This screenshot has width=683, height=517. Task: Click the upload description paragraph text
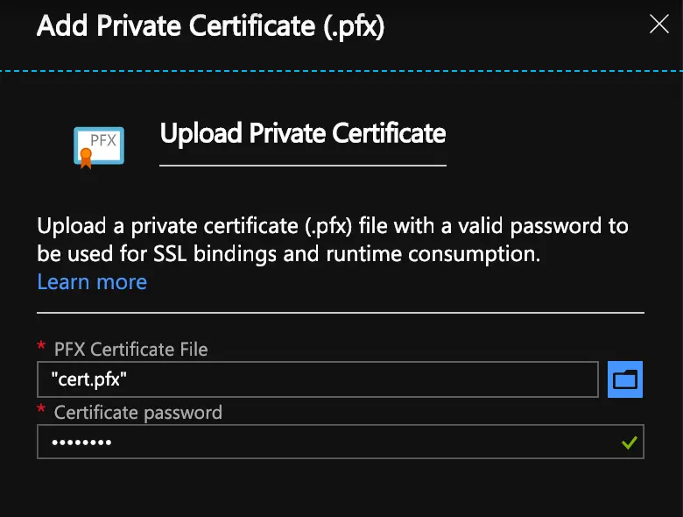pyautogui.click(x=333, y=240)
